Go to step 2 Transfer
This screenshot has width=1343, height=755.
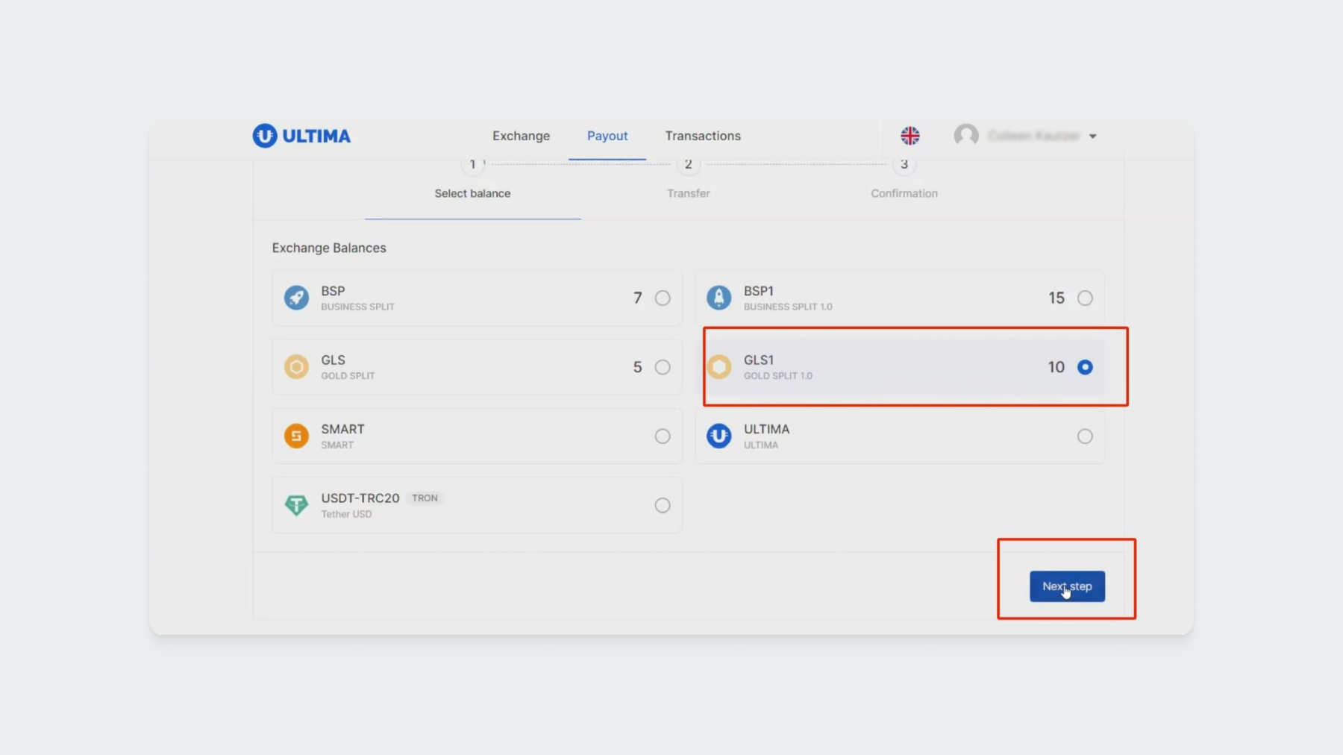coord(688,165)
